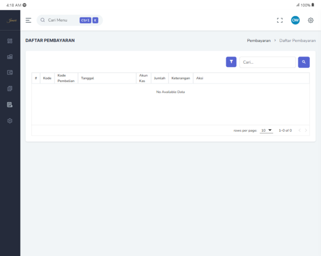Go to the next page arrow
The width and height of the screenshot is (321, 256).
(306, 130)
